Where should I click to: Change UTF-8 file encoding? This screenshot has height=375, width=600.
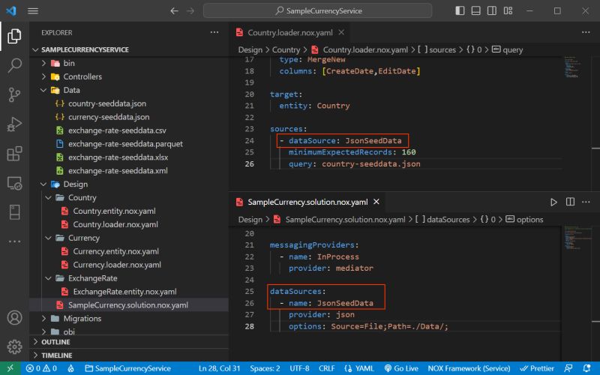(x=299, y=368)
